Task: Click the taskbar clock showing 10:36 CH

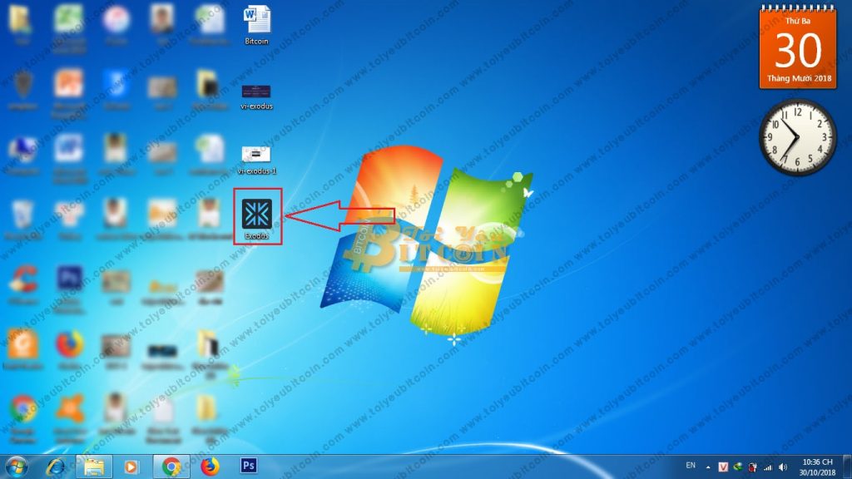Action: (x=815, y=467)
